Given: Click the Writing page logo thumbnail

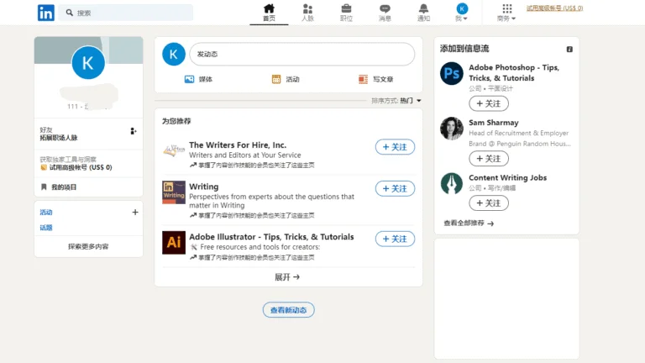Looking at the screenshot, I should click(174, 192).
